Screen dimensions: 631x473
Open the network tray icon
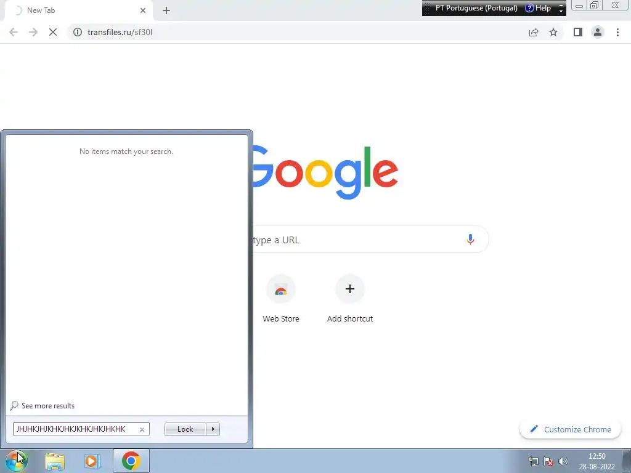[533, 461]
